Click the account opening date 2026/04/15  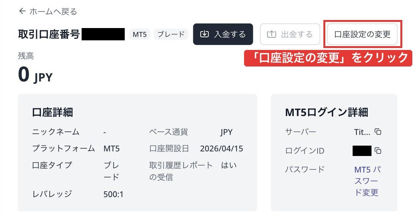coord(221,148)
